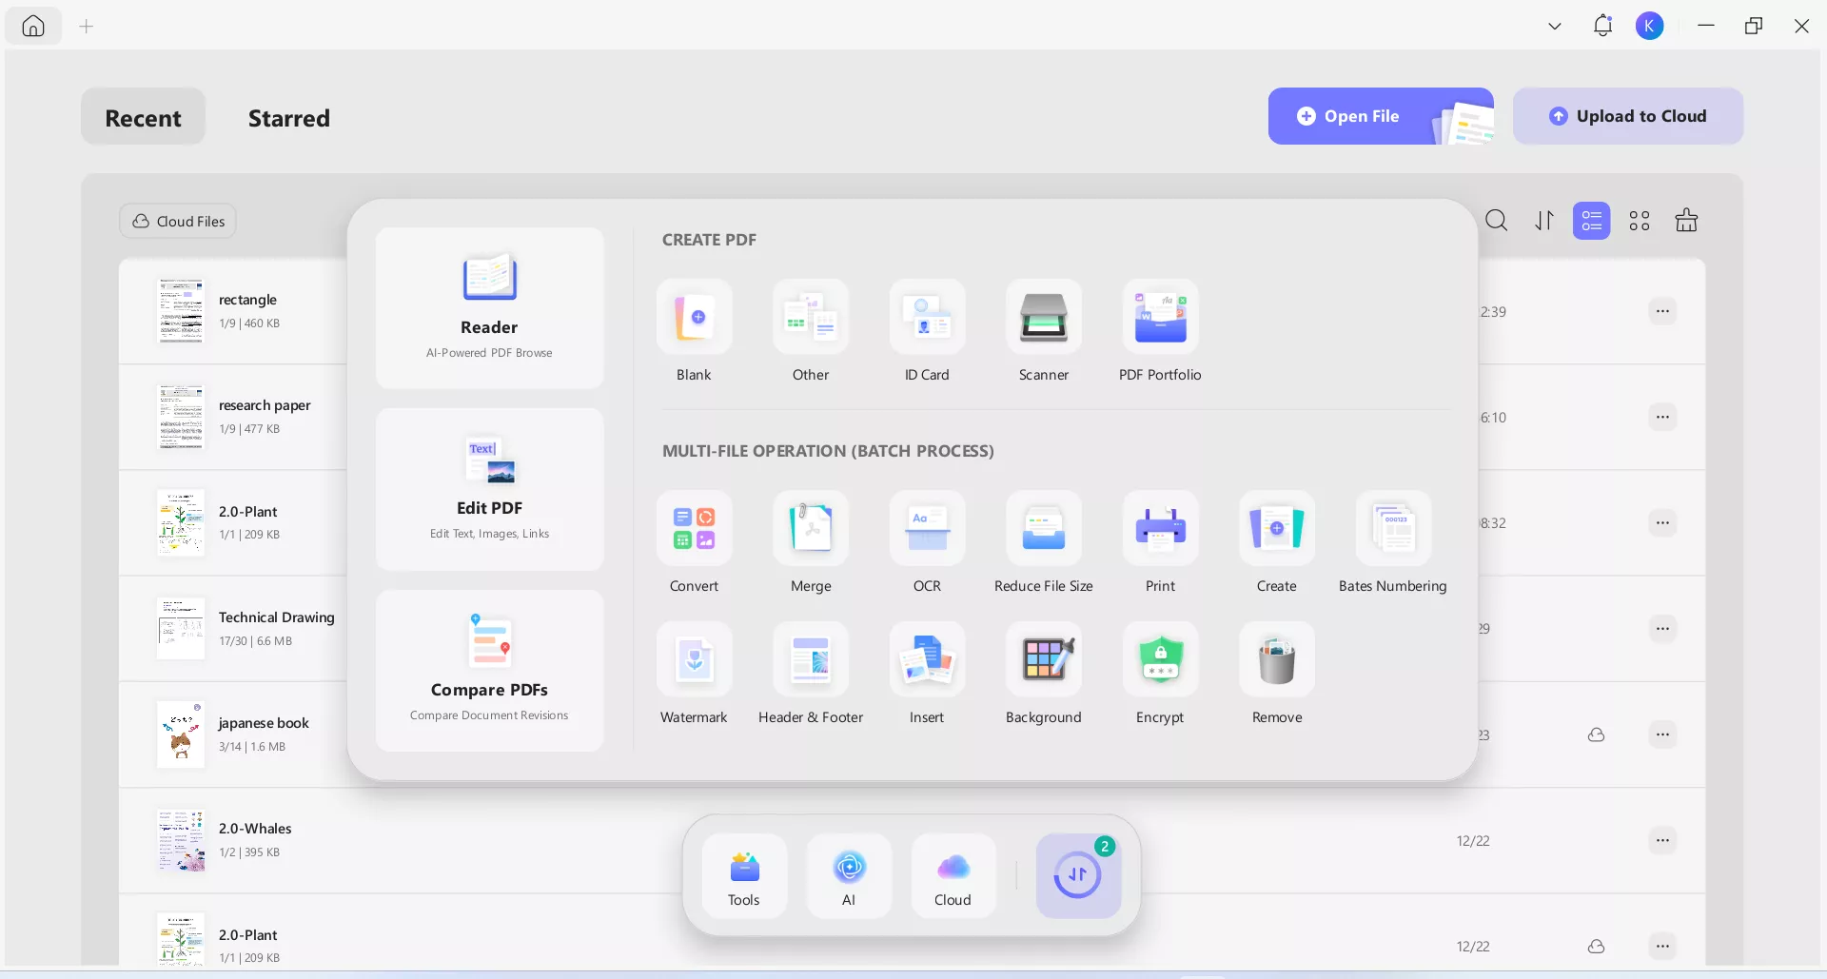Switch to list view layout
This screenshot has height=979, width=1827.
[x=1591, y=221]
